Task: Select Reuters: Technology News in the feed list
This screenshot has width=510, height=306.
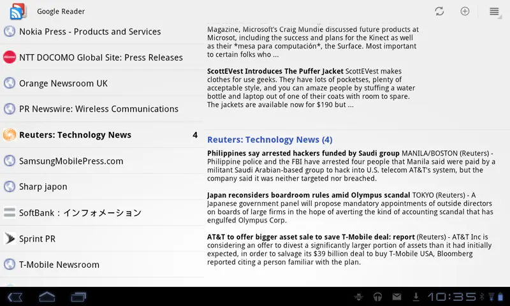Action: click(x=102, y=135)
